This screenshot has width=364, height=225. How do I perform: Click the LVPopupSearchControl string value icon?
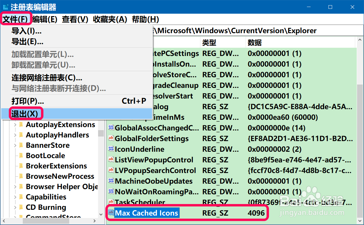(111, 170)
